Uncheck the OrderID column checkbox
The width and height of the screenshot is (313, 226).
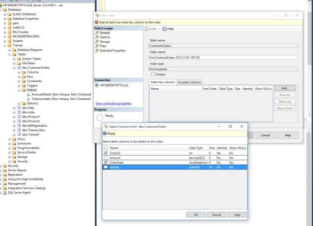pos(106,153)
